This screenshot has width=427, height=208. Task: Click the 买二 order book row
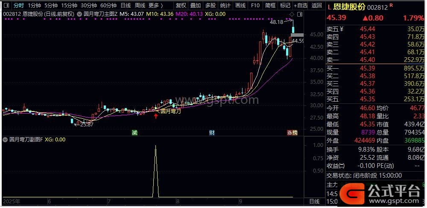tap(375, 76)
